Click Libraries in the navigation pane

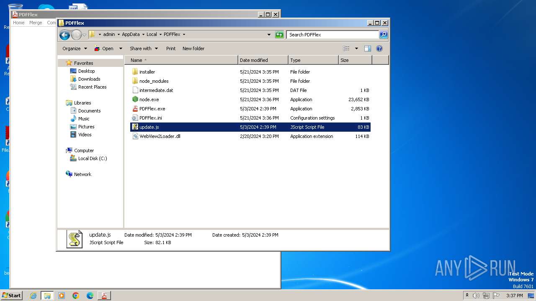click(82, 103)
